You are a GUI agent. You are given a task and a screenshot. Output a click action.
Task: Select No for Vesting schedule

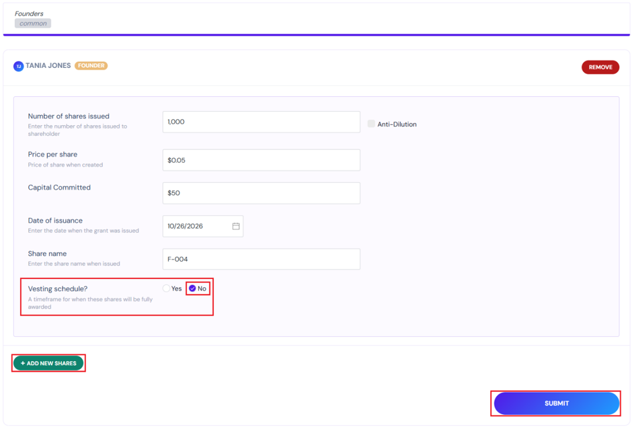[x=192, y=288]
